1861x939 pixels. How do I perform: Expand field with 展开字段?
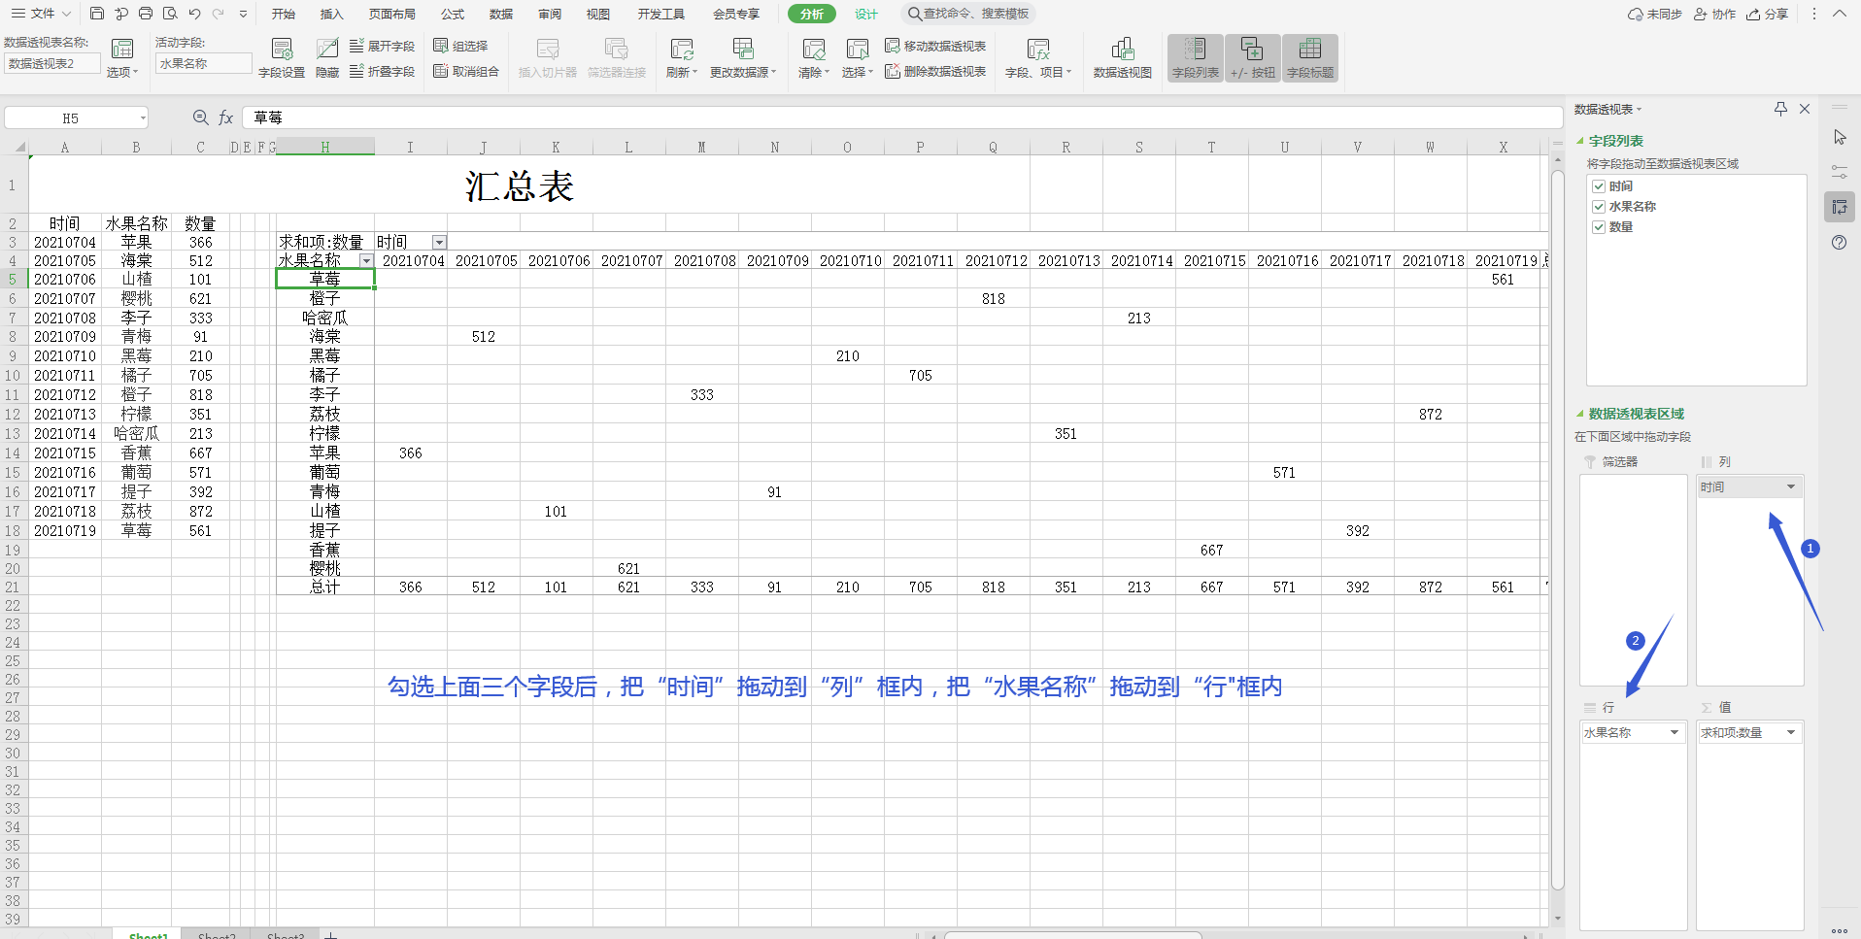coord(382,46)
